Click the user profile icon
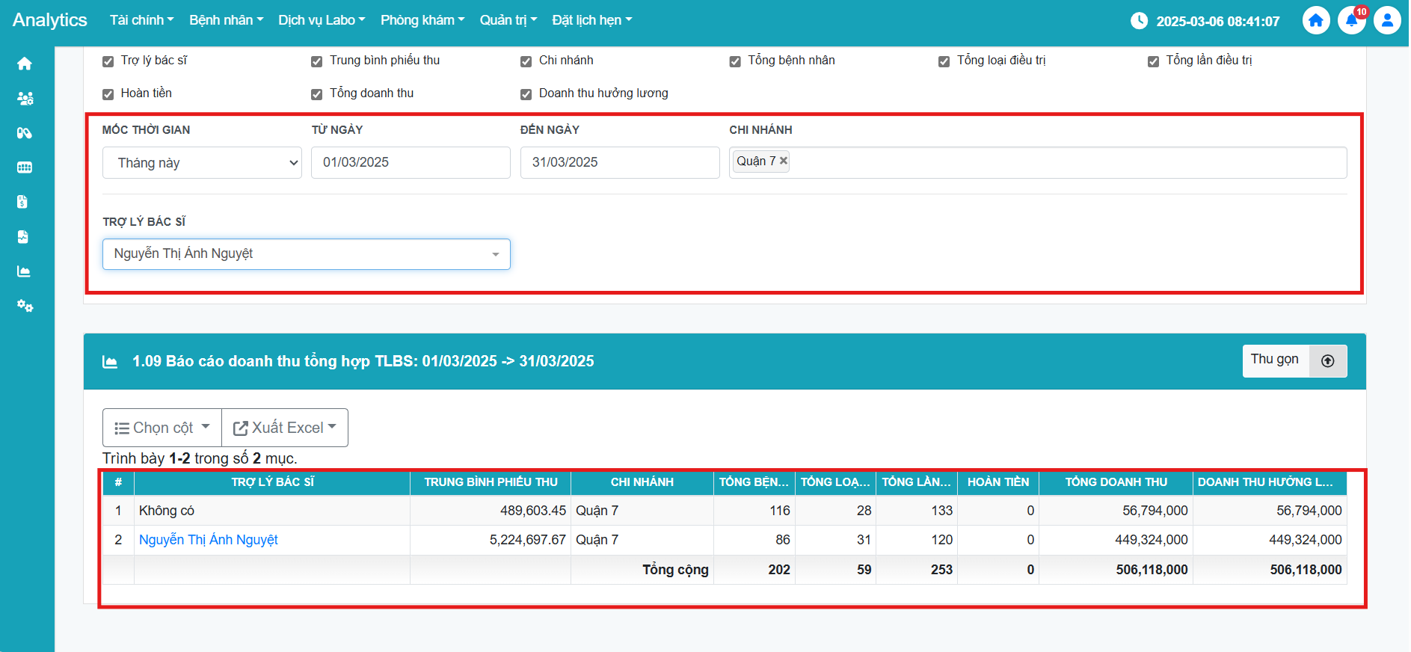 tap(1387, 20)
